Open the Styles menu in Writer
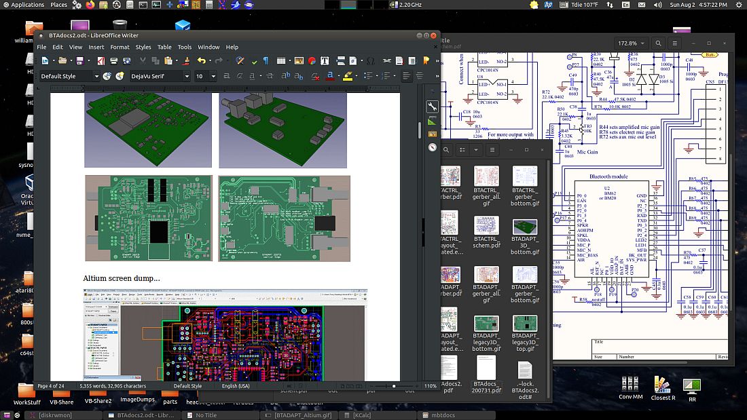The height and width of the screenshot is (420, 747). [143, 47]
